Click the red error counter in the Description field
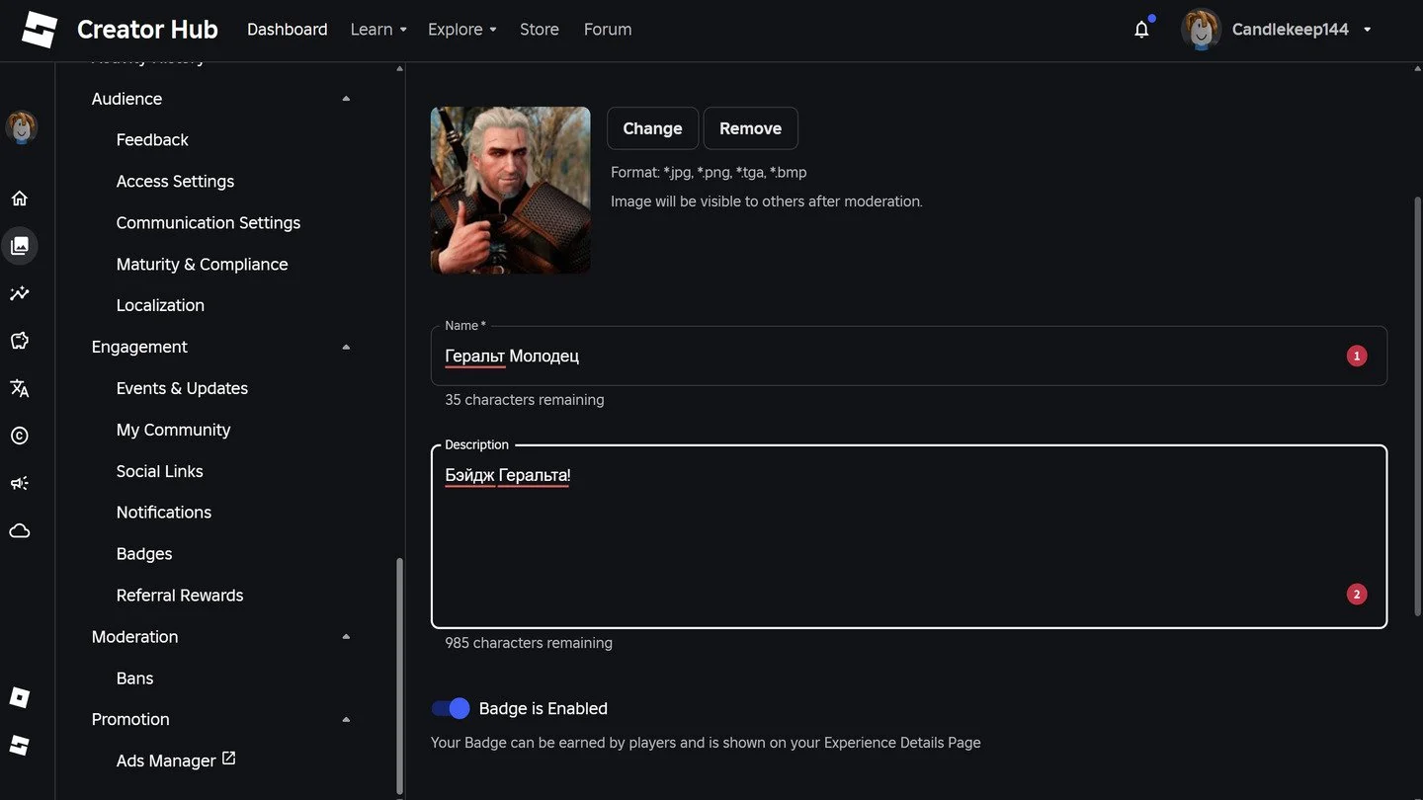The image size is (1423, 800). tap(1357, 594)
